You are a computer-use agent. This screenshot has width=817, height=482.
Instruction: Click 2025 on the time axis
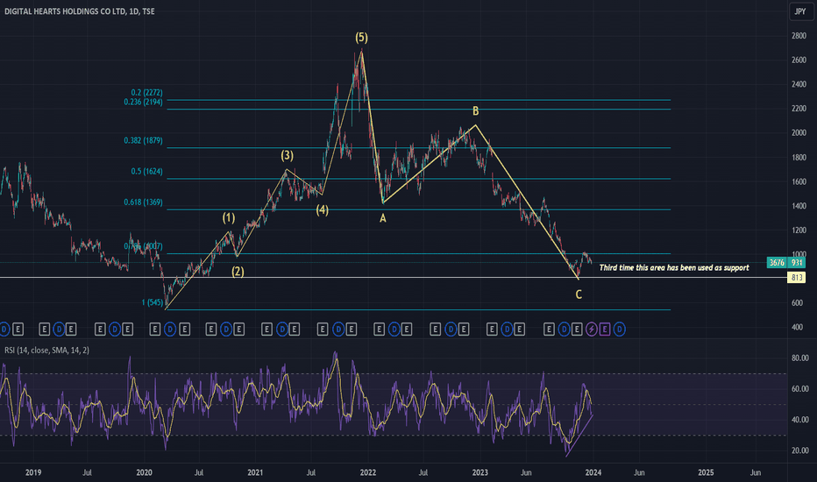(706, 472)
